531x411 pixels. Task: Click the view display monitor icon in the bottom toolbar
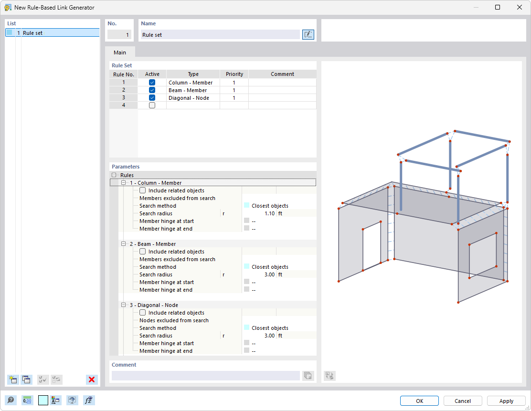point(72,400)
